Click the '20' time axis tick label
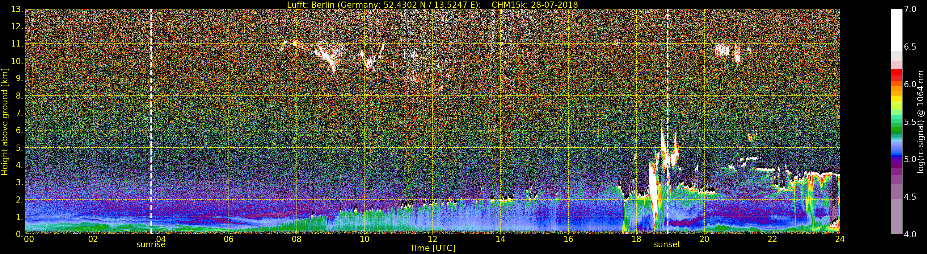 pos(704,239)
